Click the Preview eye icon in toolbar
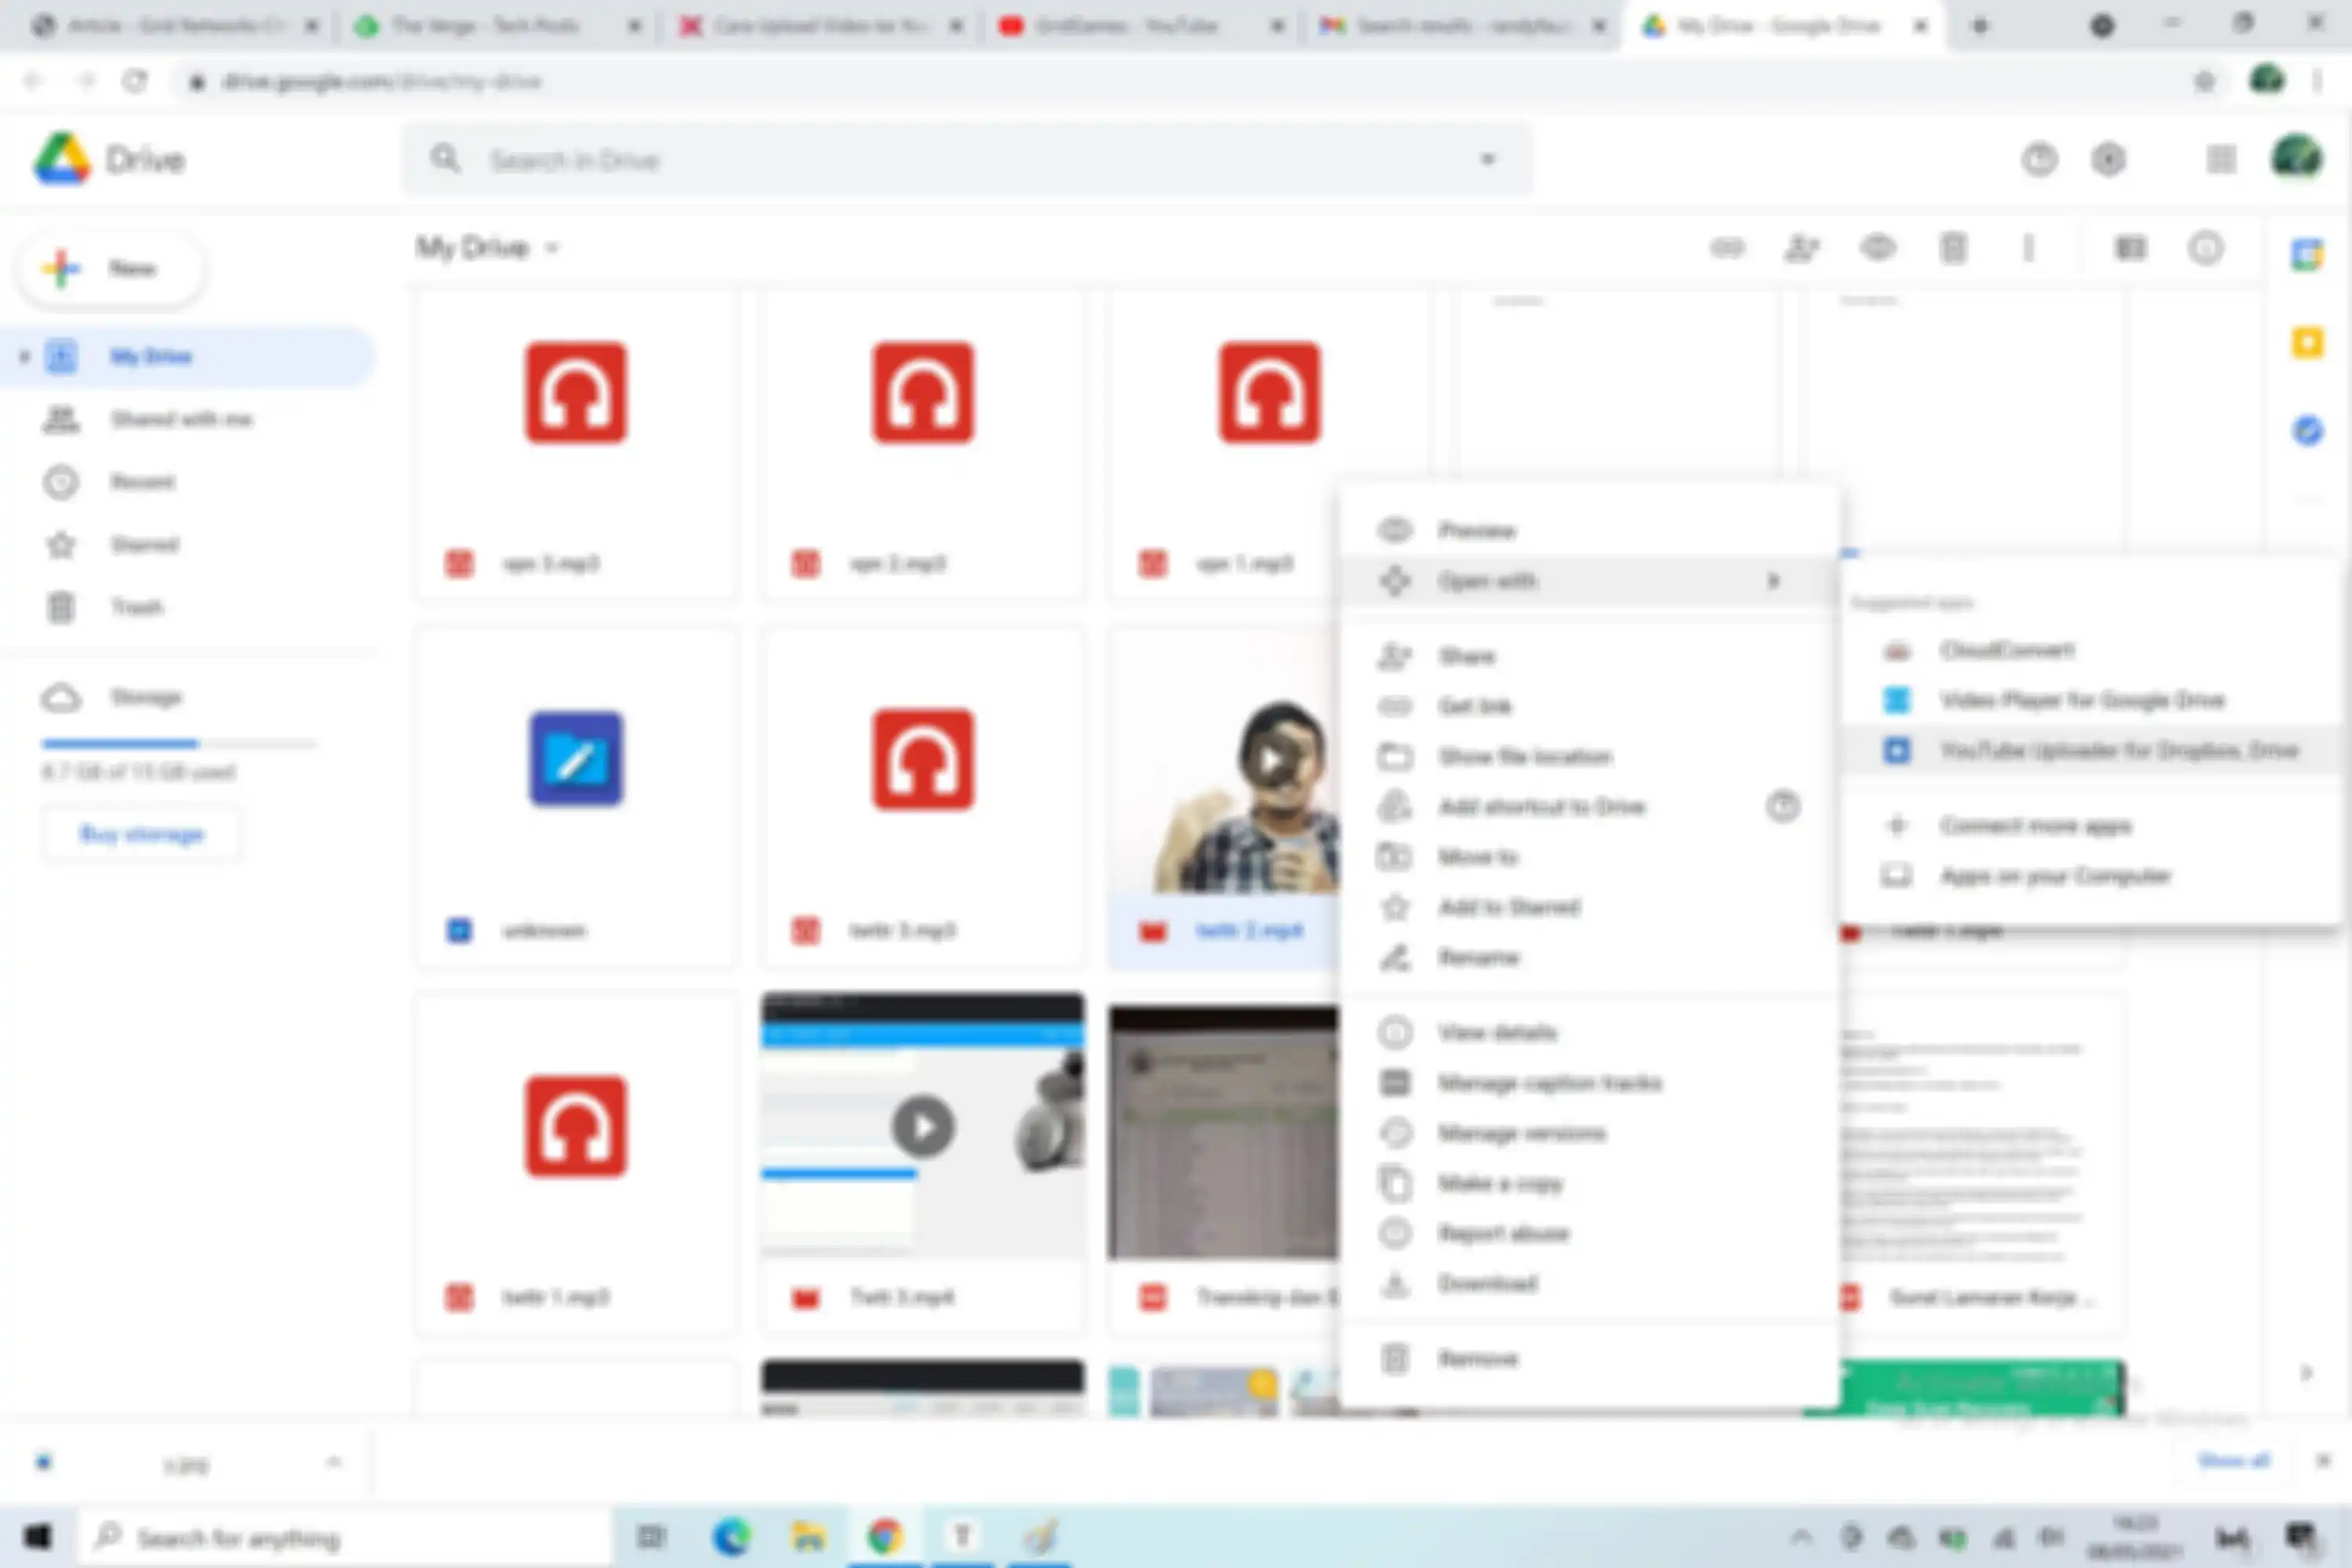The width and height of the screenshot is (2352, 1568). [x=1878, y=248]
